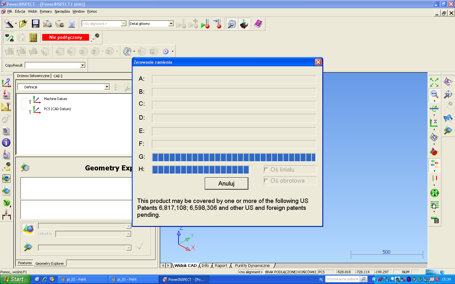Click the new document wizard icon

[x=9, y=24]
